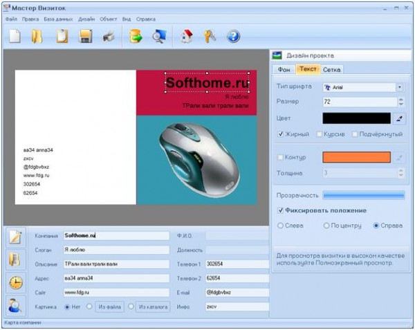
Task: Select the Softhome.ru text on the card
Action: click(207, 82)
